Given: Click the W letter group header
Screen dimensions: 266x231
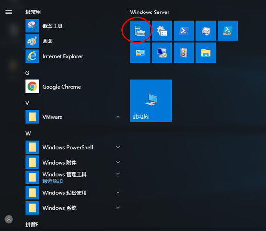Looking at the screenshot, I should click(x=28, y=133).
